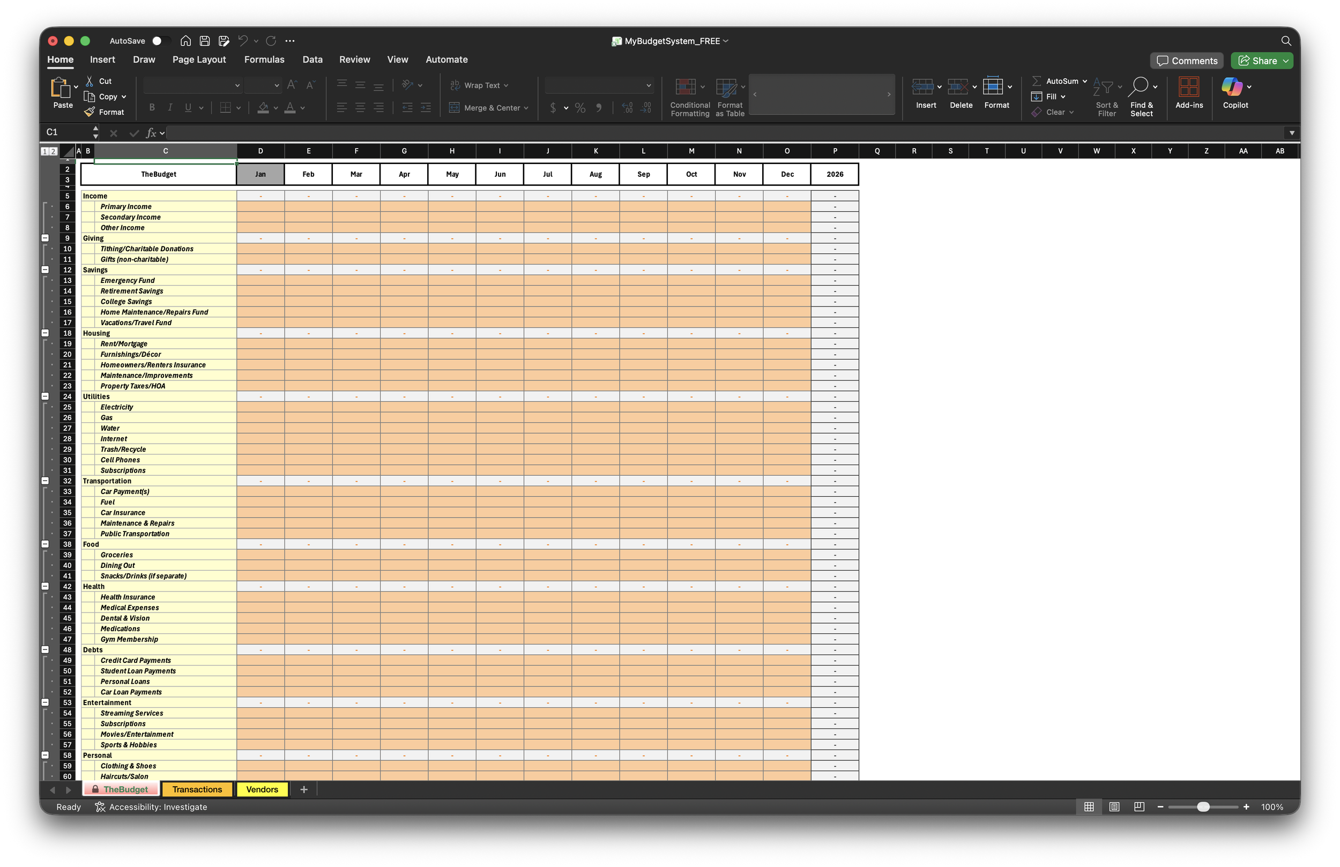Open the Transactions sheet tab

tap(197, 789)
